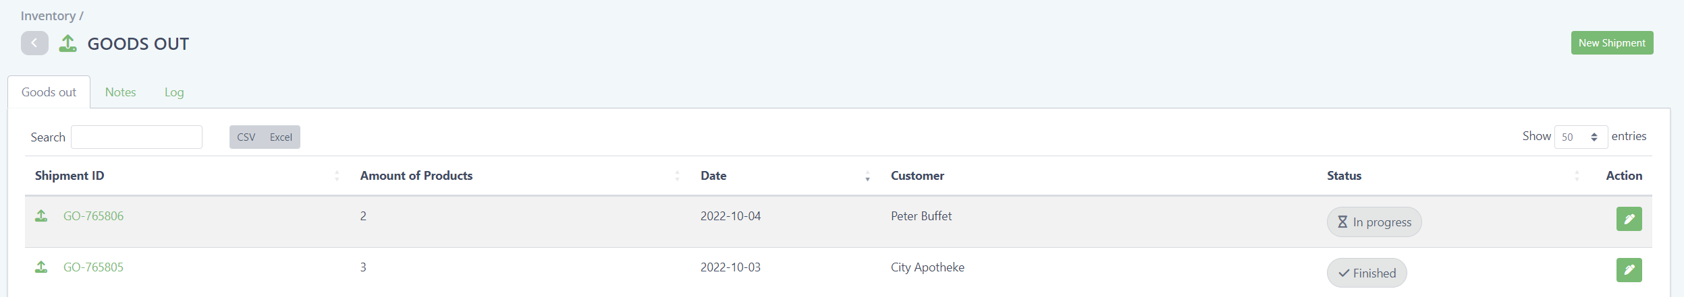The height and width of the screenshot is (297, 1684).
Task: Sort table by Date column
Action: [713, 176]
